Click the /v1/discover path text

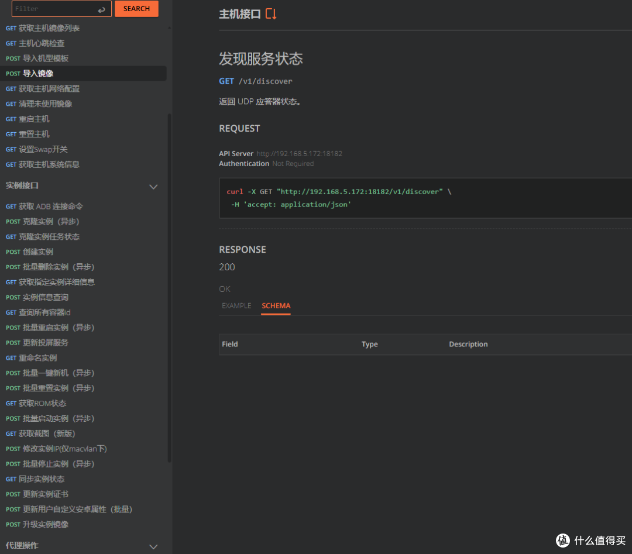coord(266,81)
